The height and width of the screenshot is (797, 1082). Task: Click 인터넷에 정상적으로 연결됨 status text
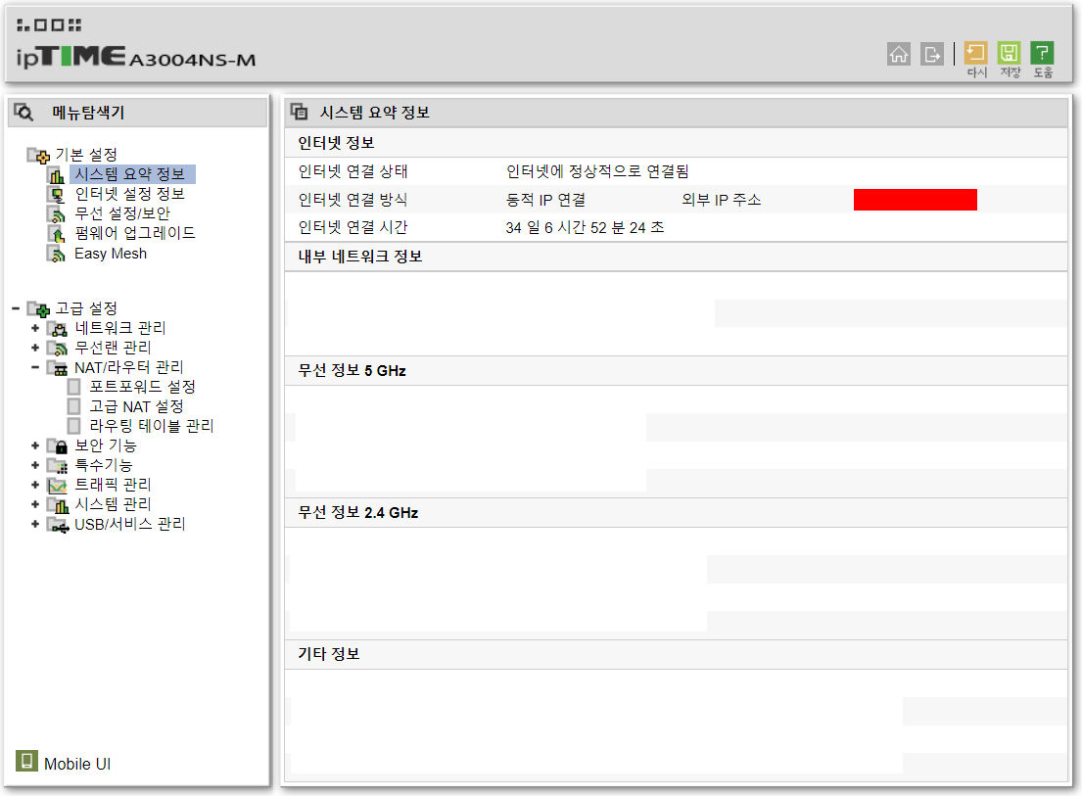point(597,171)
